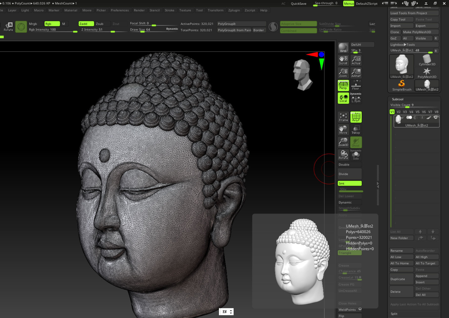Toggle the Rgb mode button
Image resolution: width=449 pixels, height=318 pixels.
[x=52, y=24]
